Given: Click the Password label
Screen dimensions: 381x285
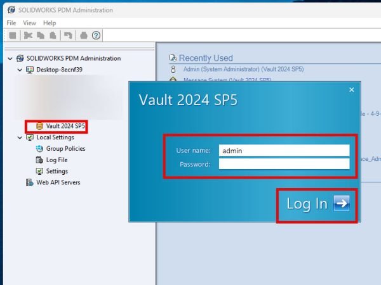Looking at the screenshot, I should coord(195,164).
